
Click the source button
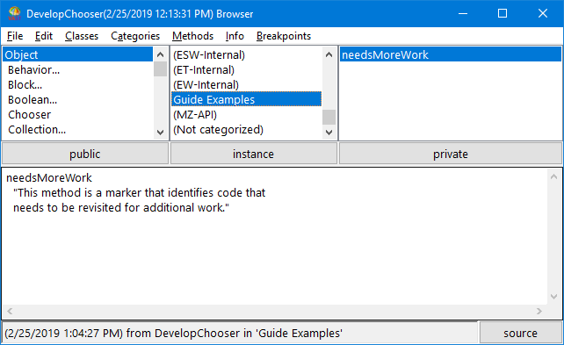click(x=520, y=333)
